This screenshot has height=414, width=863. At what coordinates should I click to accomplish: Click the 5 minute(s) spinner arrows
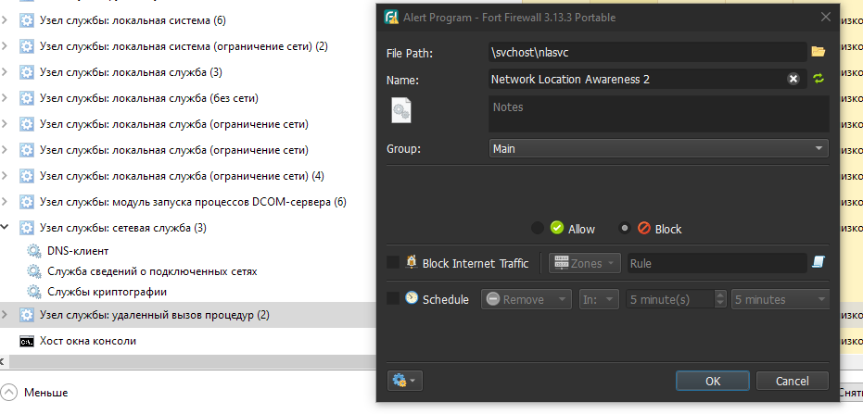click(720, 300)
